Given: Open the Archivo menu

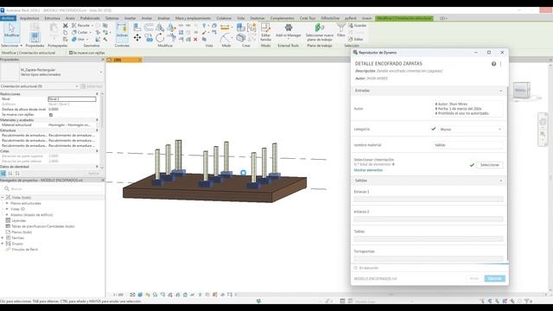Looking at the screenshot, I should (x=8, y=18).
